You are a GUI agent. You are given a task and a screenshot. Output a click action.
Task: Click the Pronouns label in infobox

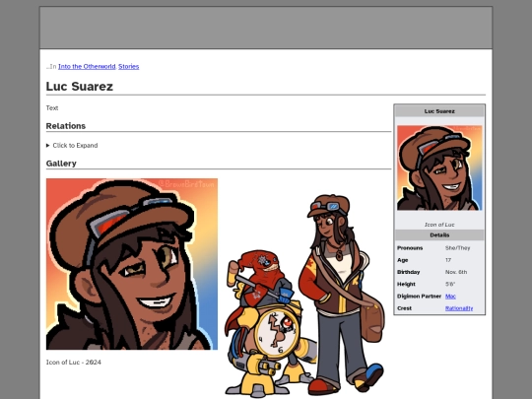pyautogui.click(x=410, y=248)
